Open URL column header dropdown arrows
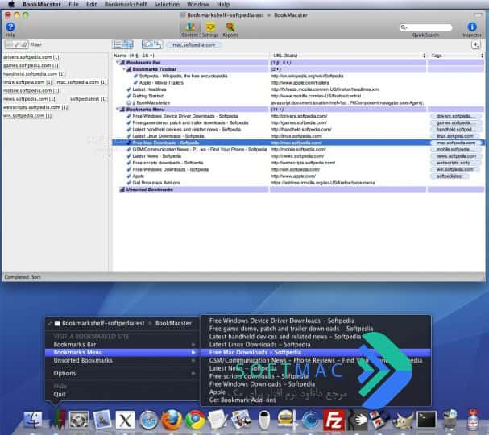Screen dimensions: 489x435 point(424,56)
